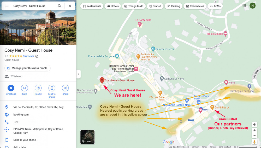Click the Germany footer link

[195, 147]
